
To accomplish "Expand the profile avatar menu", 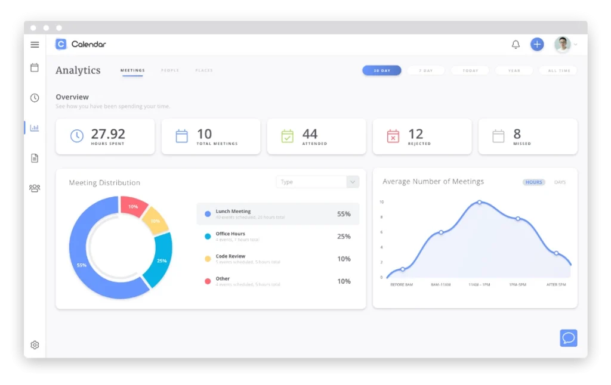I will 562,44.
